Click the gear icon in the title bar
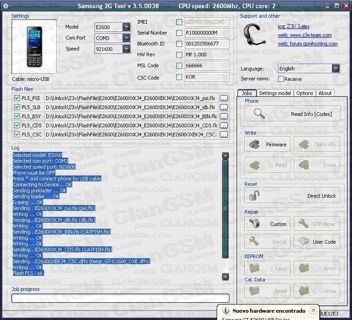 coord(6,6)
